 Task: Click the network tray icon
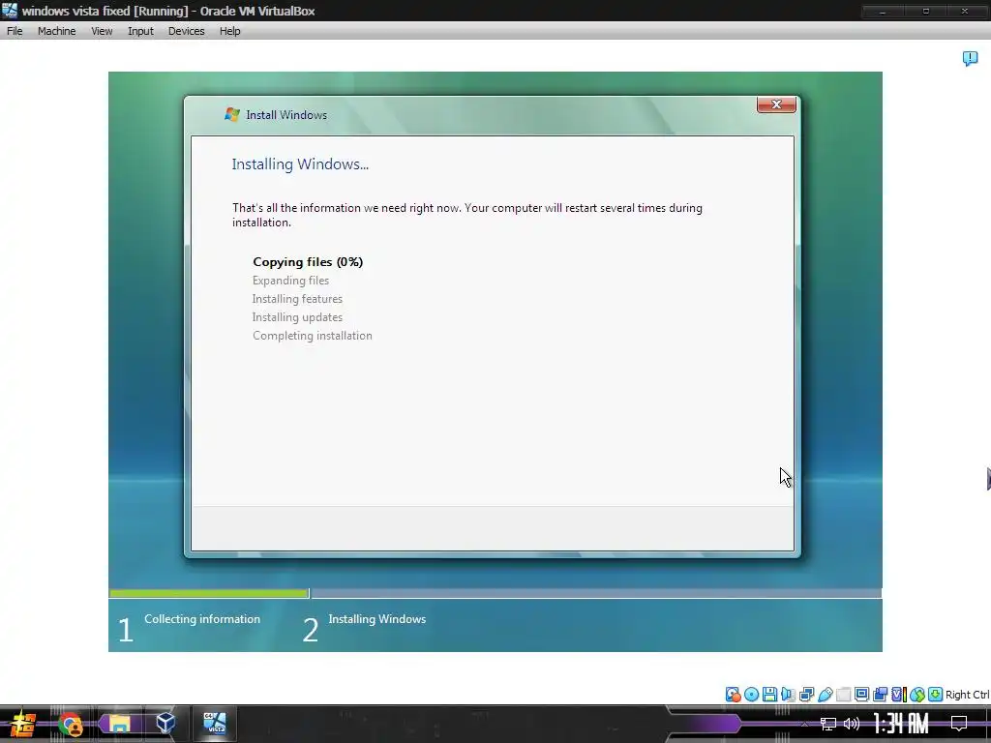828,724
